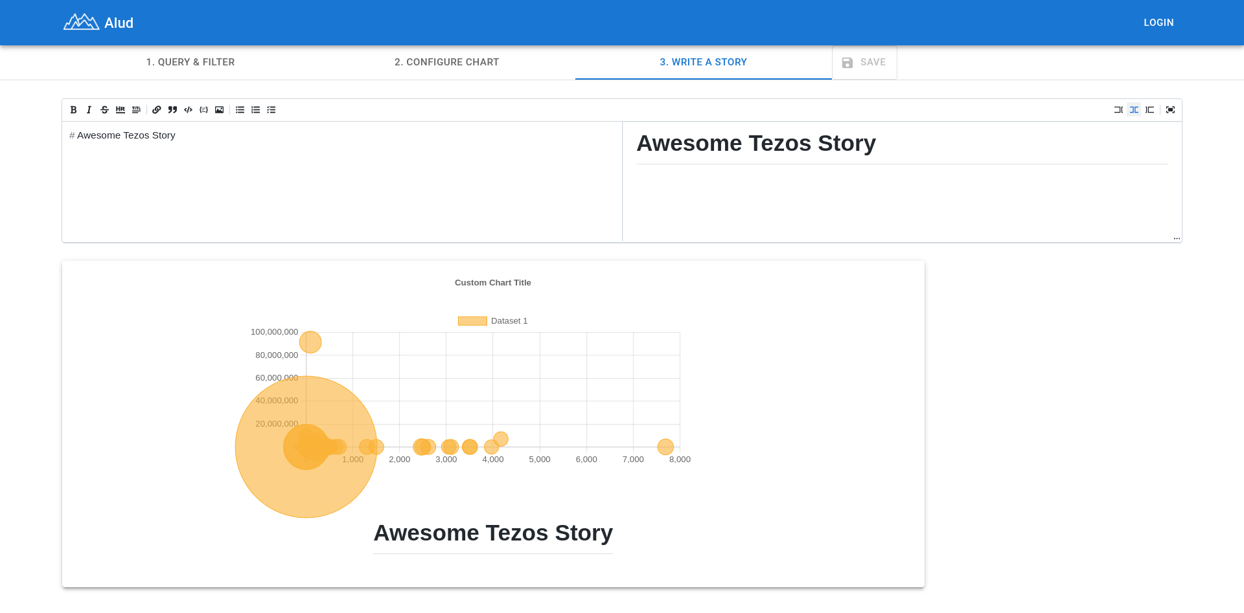
Task: Click the resize dots at editor corner
Action: point(1177,238)
